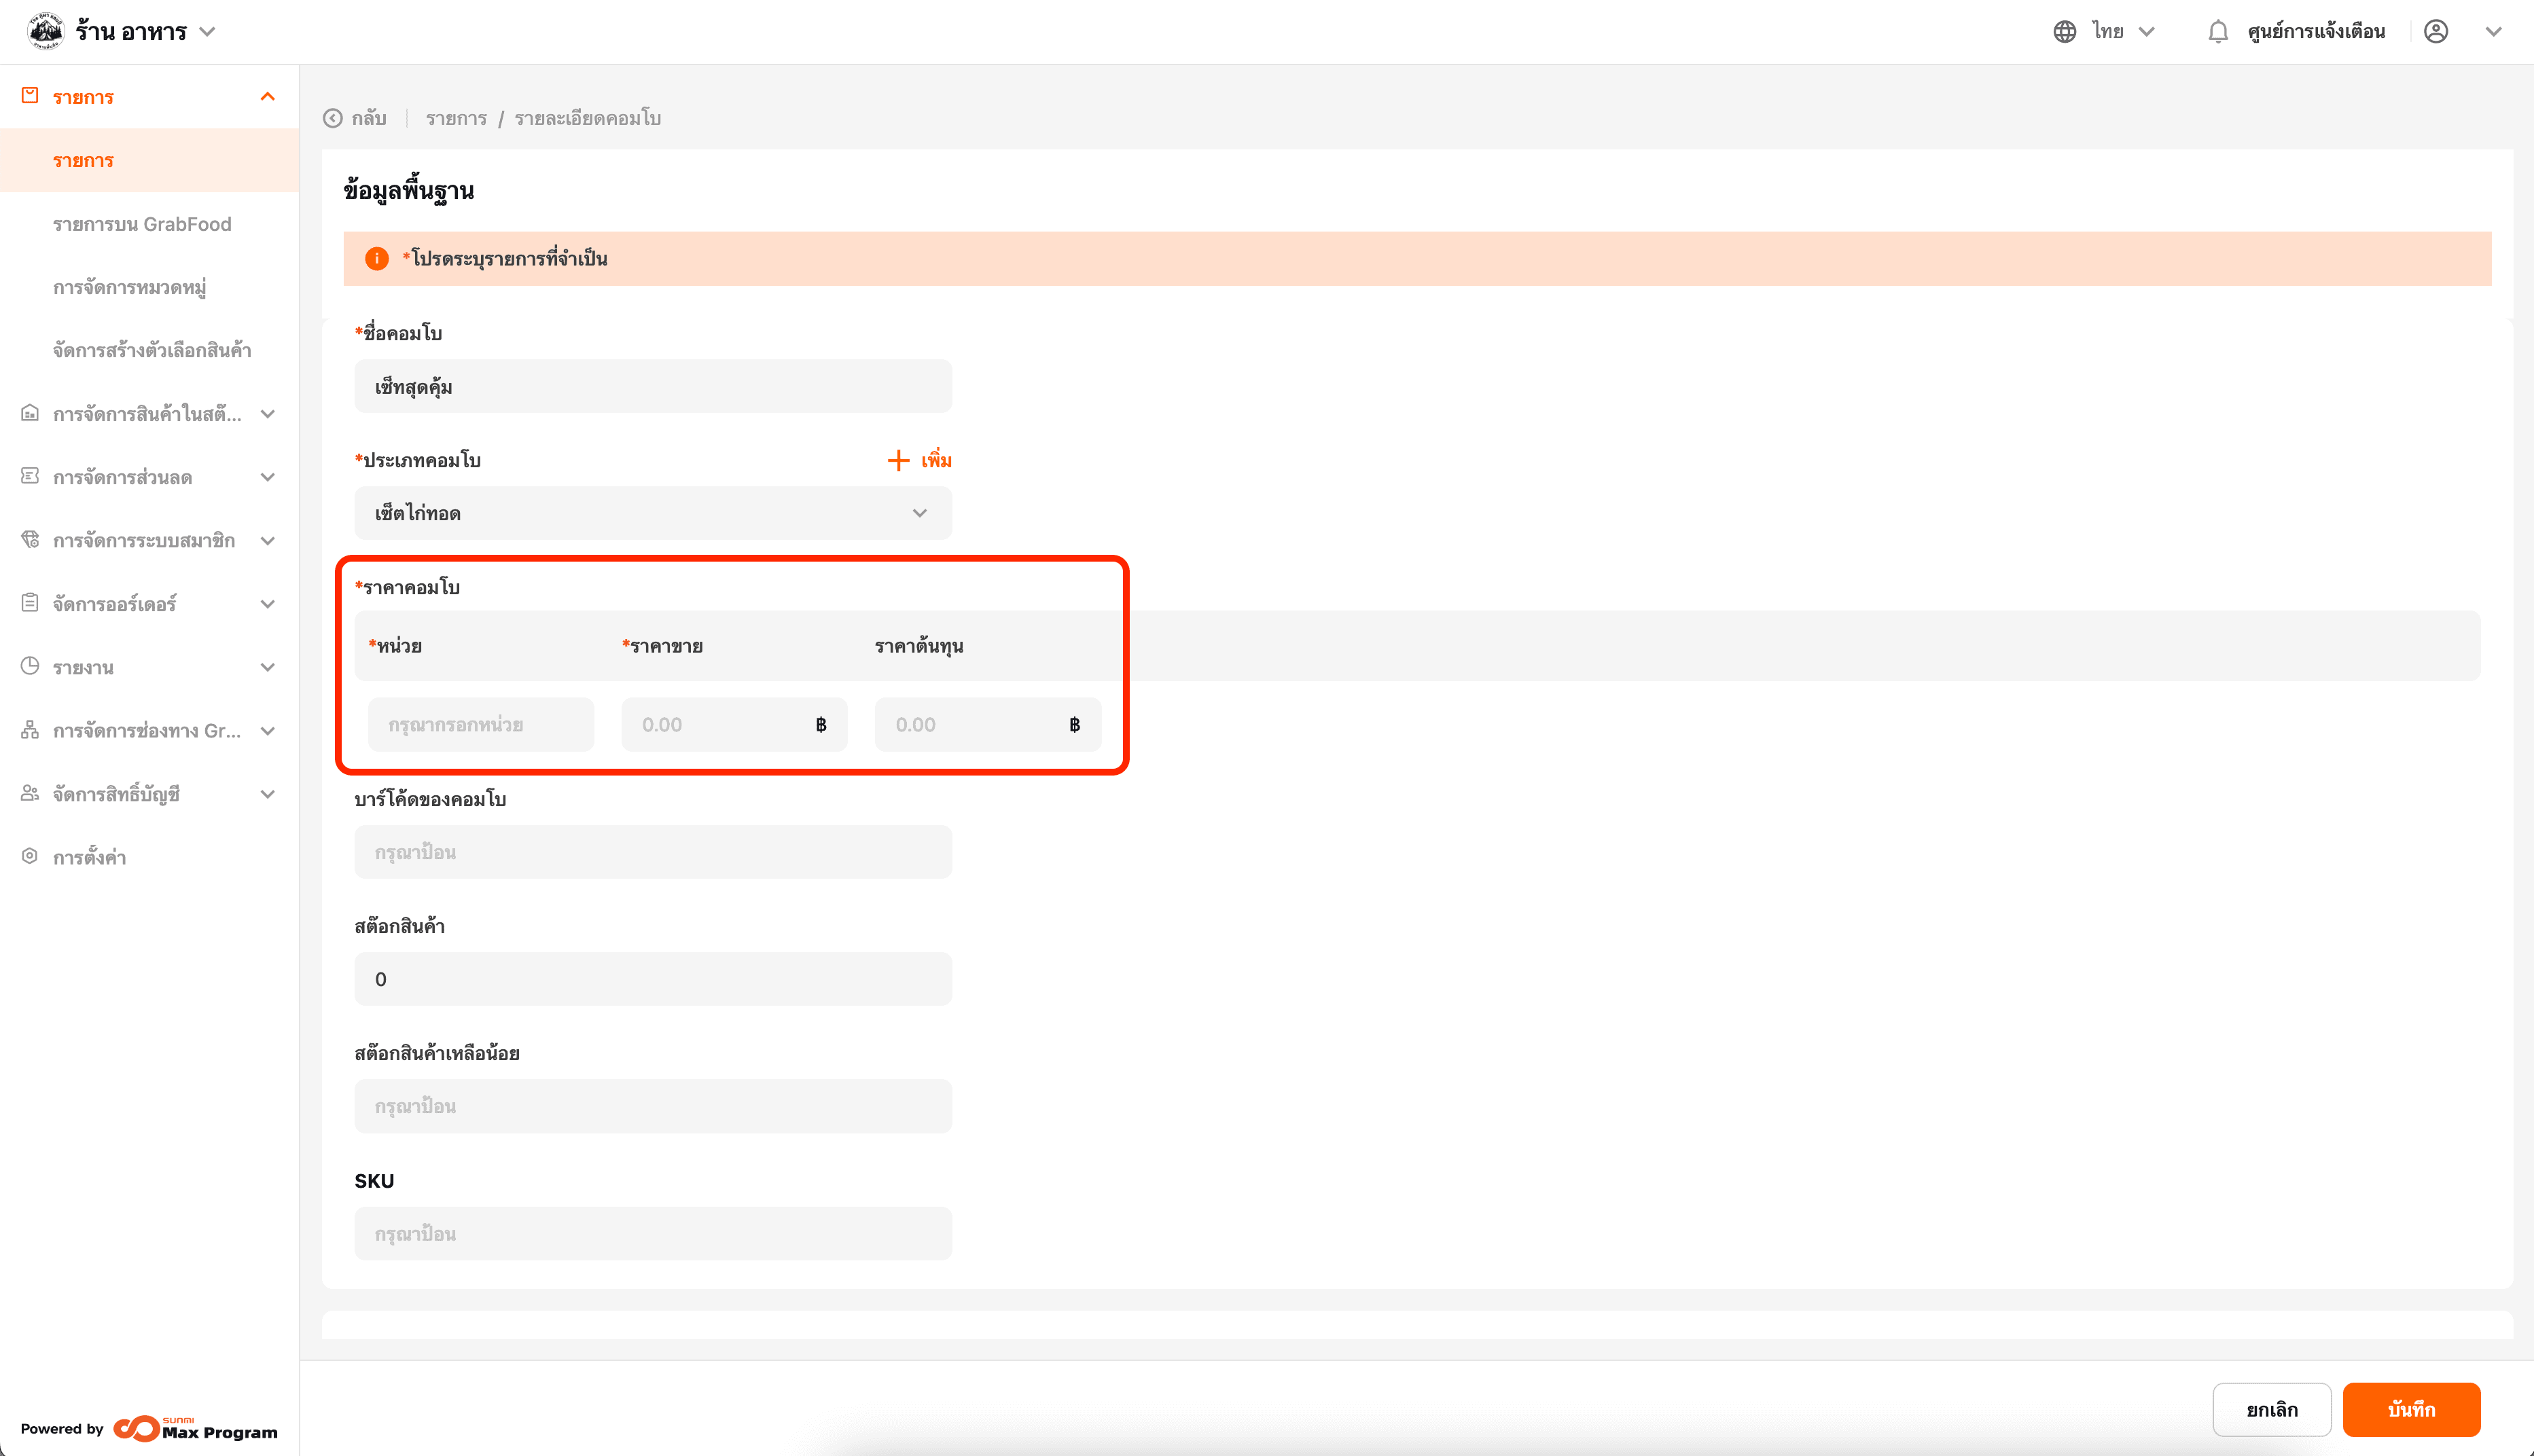Click the การตั้งค่า settings icon in sidebar

(x=30, y=856)
